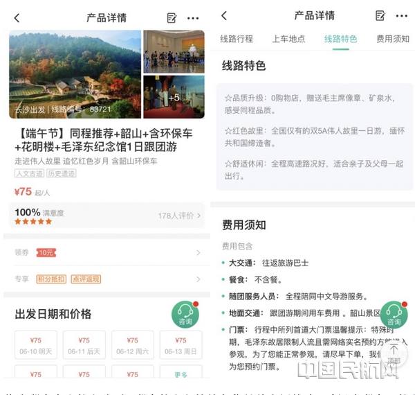415x395 pixels.
Task: Tap 更多 to see more dates
Action: point(181,372)
